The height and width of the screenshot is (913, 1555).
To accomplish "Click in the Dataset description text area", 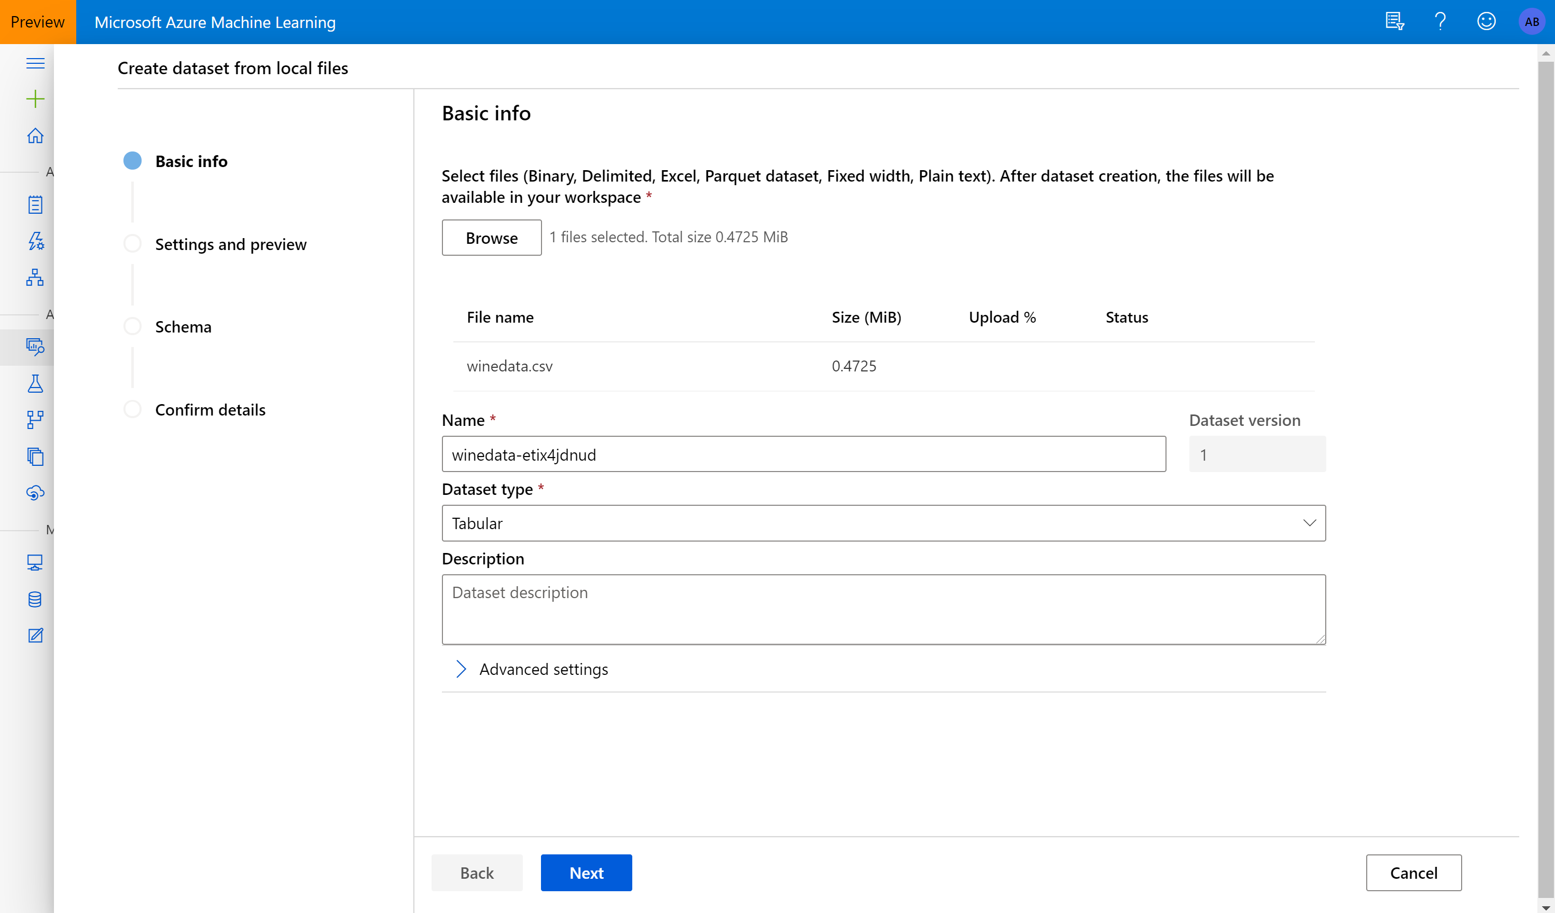I will coord(883,610).
